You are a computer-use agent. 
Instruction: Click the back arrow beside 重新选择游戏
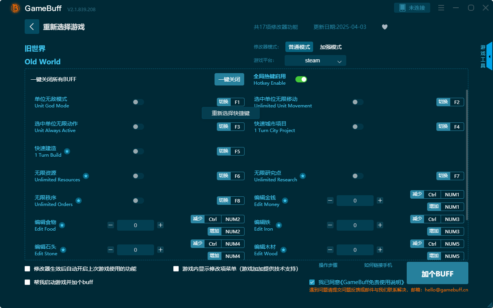click(32, 26)
